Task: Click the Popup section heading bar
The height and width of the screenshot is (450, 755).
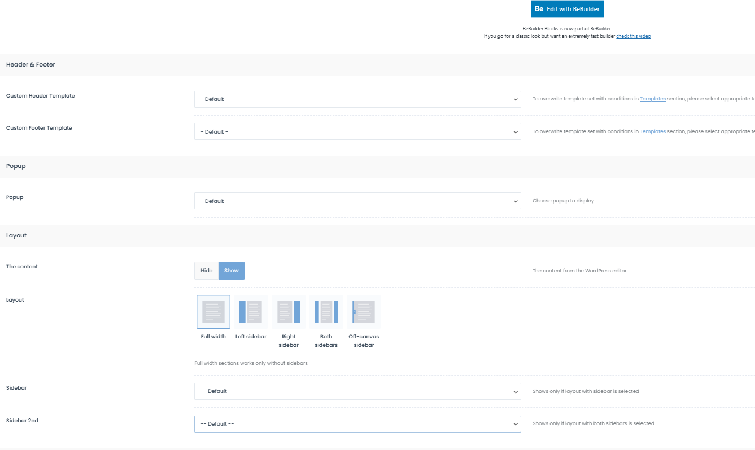Action: (x=377, y=166)
